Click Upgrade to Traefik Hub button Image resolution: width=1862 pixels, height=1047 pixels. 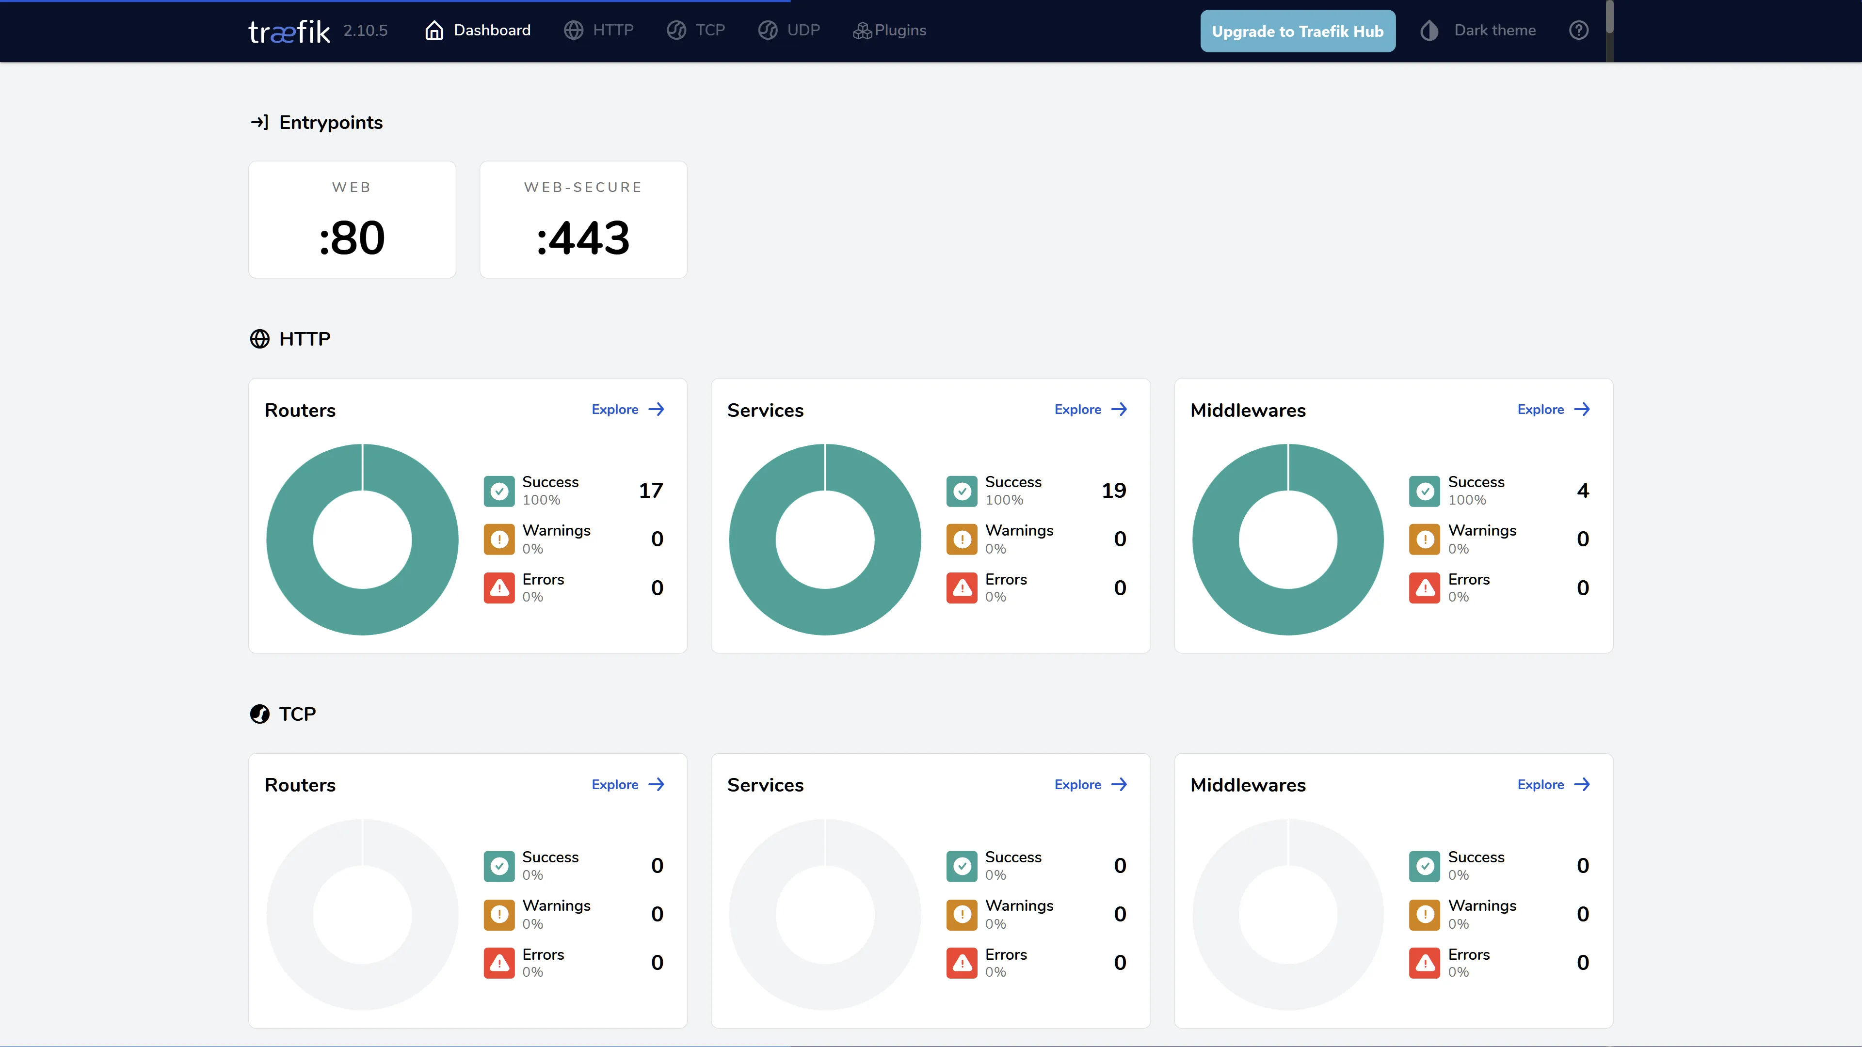1298,31
